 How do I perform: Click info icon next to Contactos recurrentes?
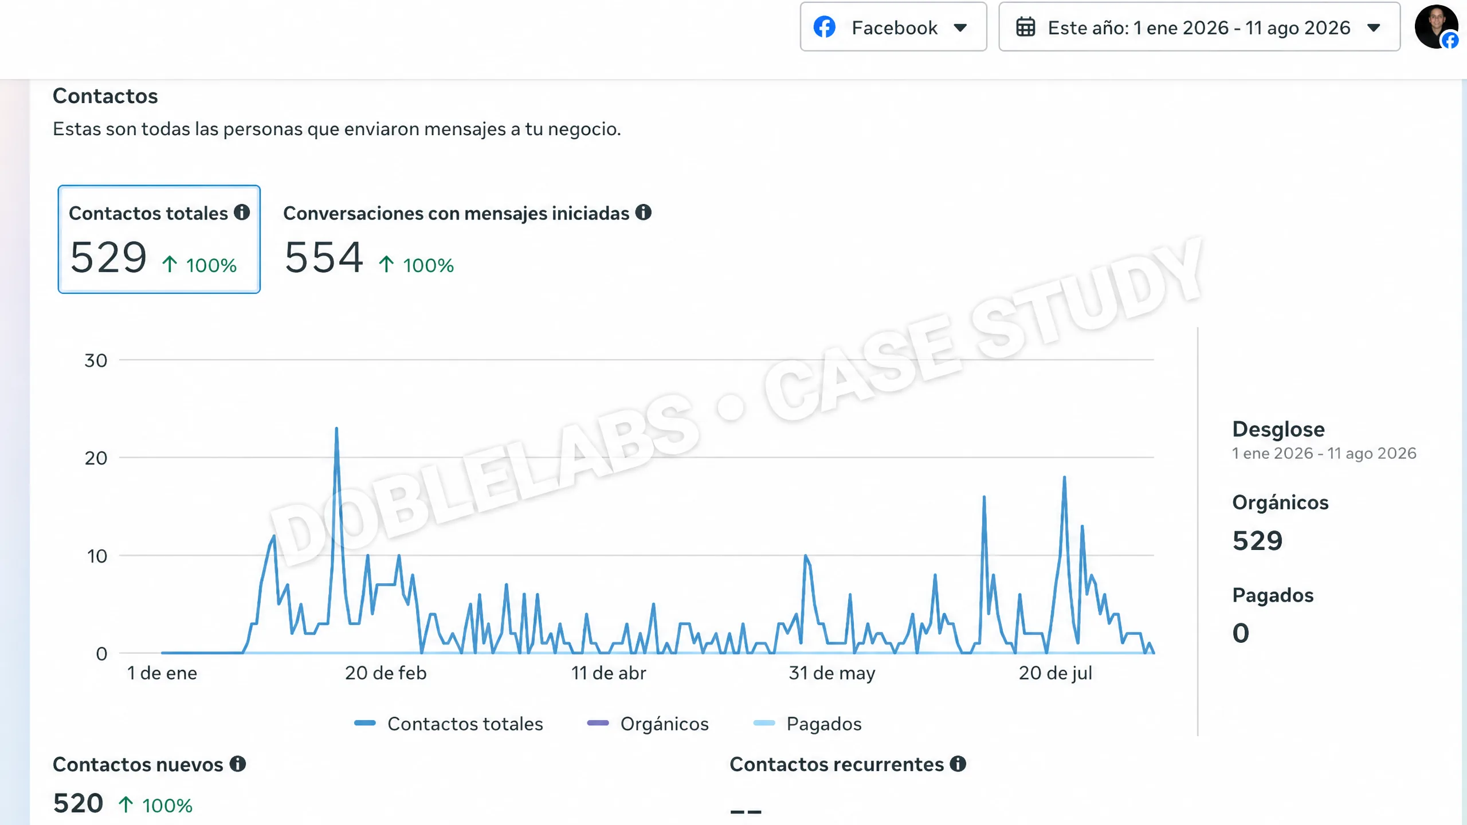tap(958, 764)
